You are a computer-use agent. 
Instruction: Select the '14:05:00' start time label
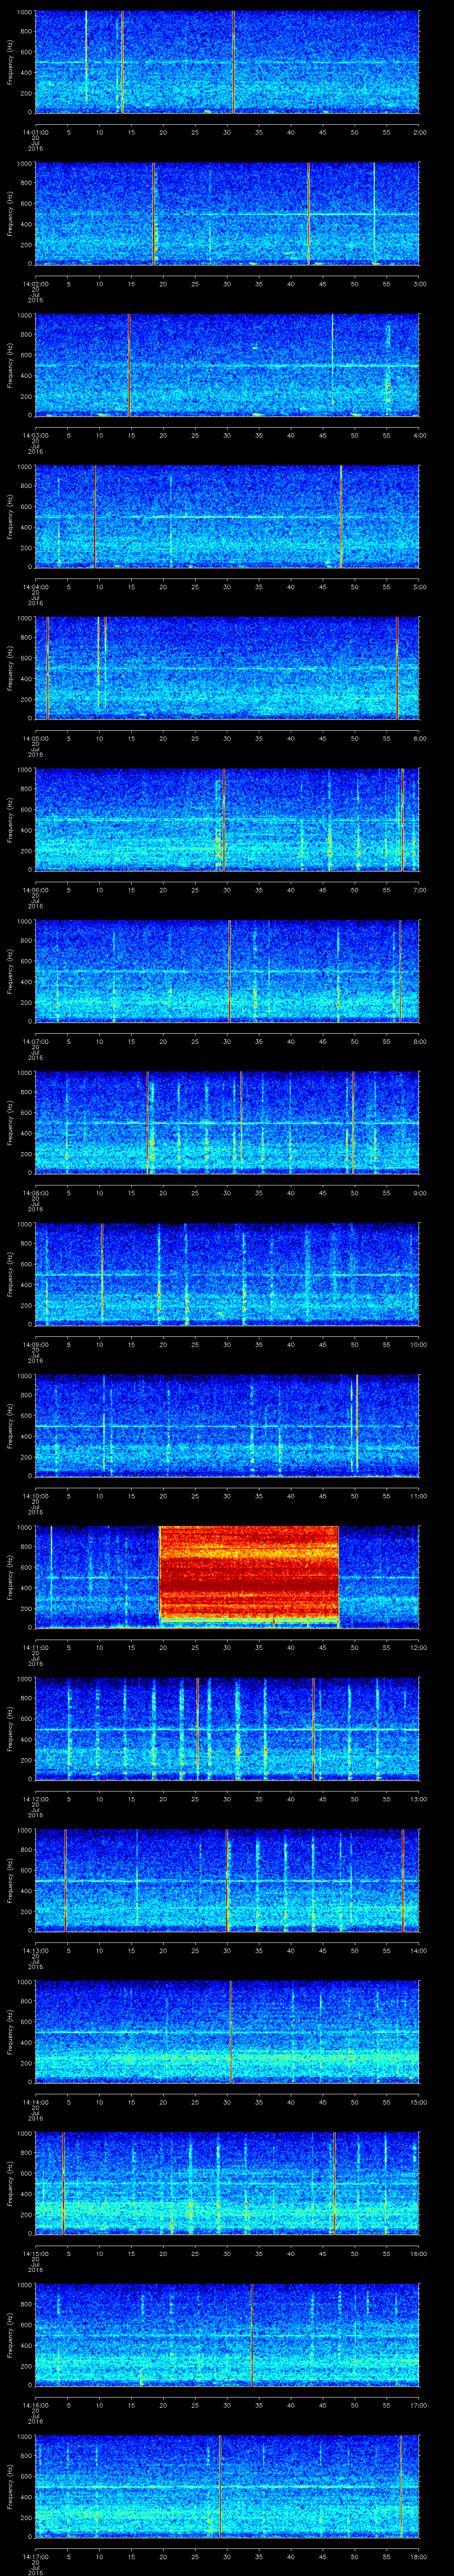(x=35, y=739)
